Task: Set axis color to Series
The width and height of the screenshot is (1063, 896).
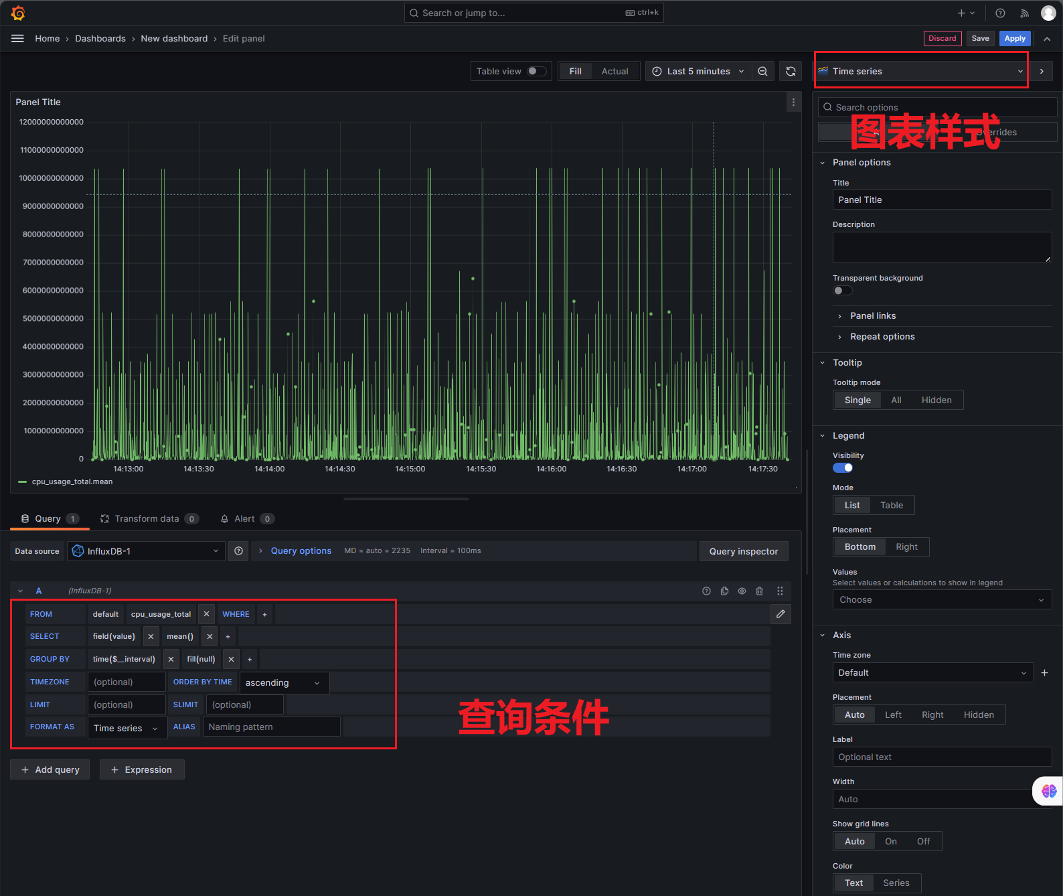Action: [x=896, y=883]
